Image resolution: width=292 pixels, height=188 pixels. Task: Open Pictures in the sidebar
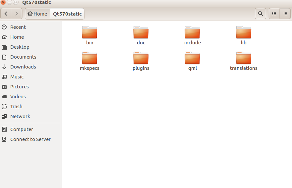click(30, 87)
